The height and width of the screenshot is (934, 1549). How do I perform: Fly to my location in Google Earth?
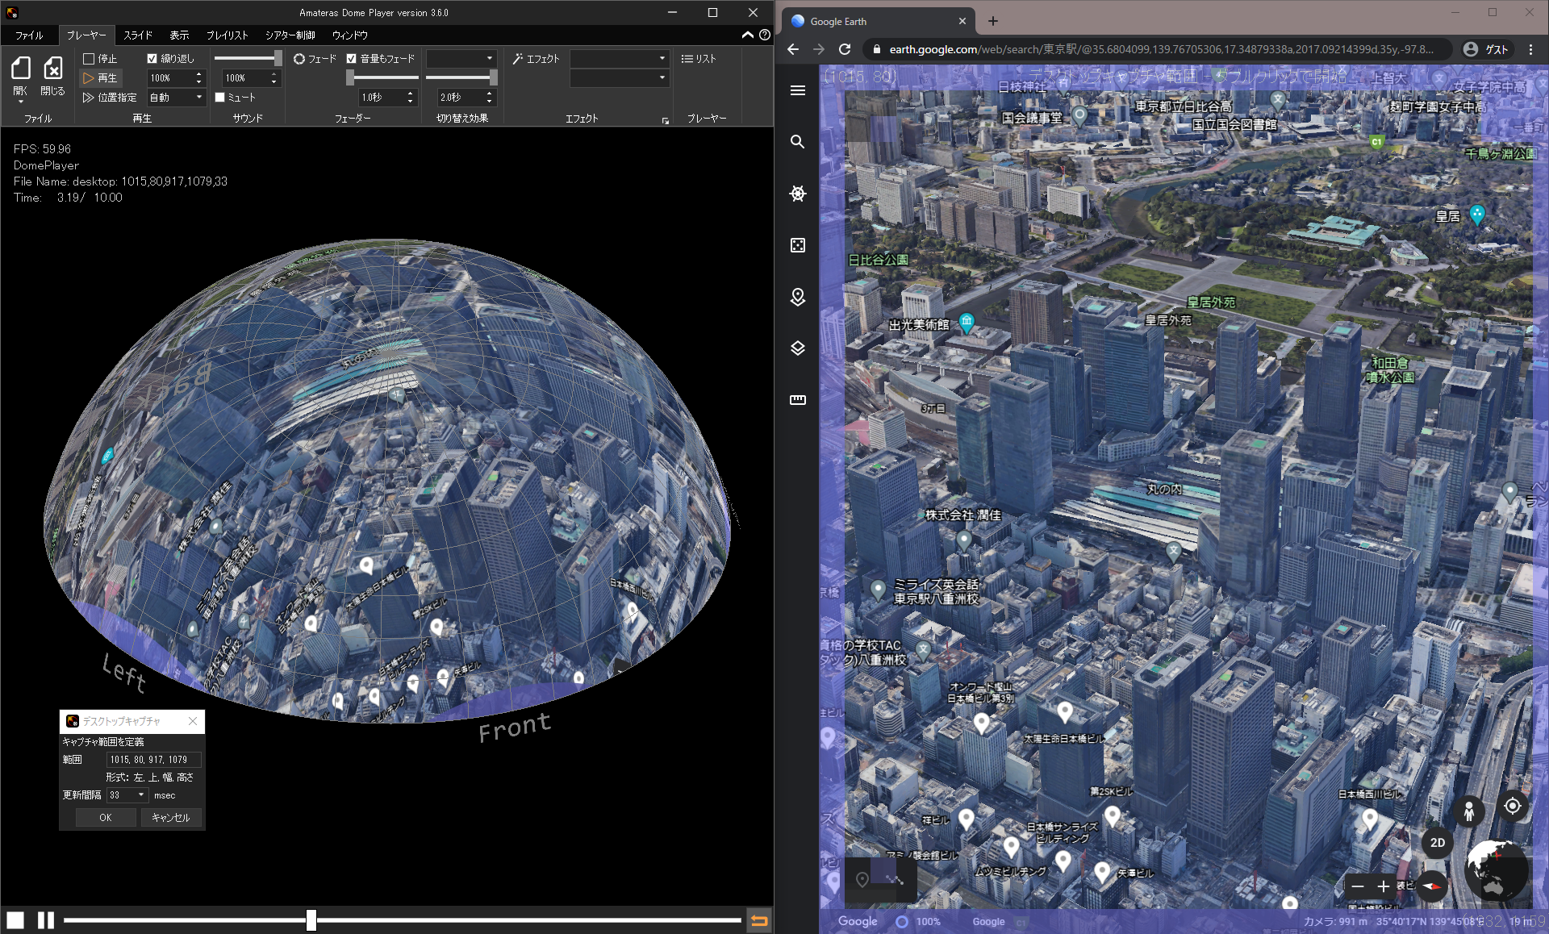tap(1513, 806)
